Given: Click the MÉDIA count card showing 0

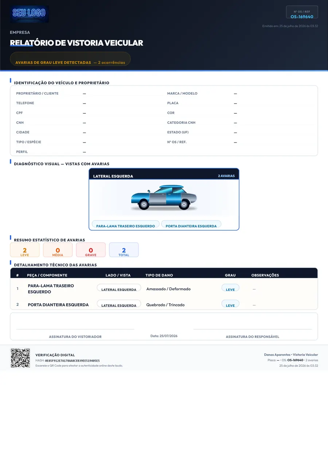Looking at the screenshot, I should click(58, 250).
